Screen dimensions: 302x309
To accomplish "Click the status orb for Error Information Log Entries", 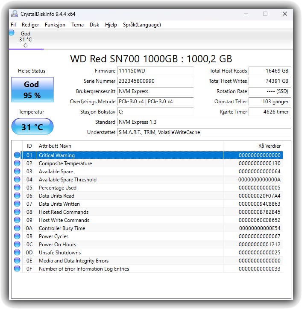I will 17,268.
